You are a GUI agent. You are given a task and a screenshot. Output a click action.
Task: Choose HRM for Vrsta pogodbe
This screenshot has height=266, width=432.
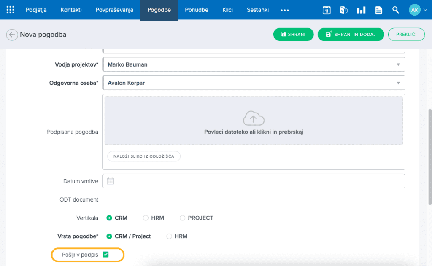point(169,236)
